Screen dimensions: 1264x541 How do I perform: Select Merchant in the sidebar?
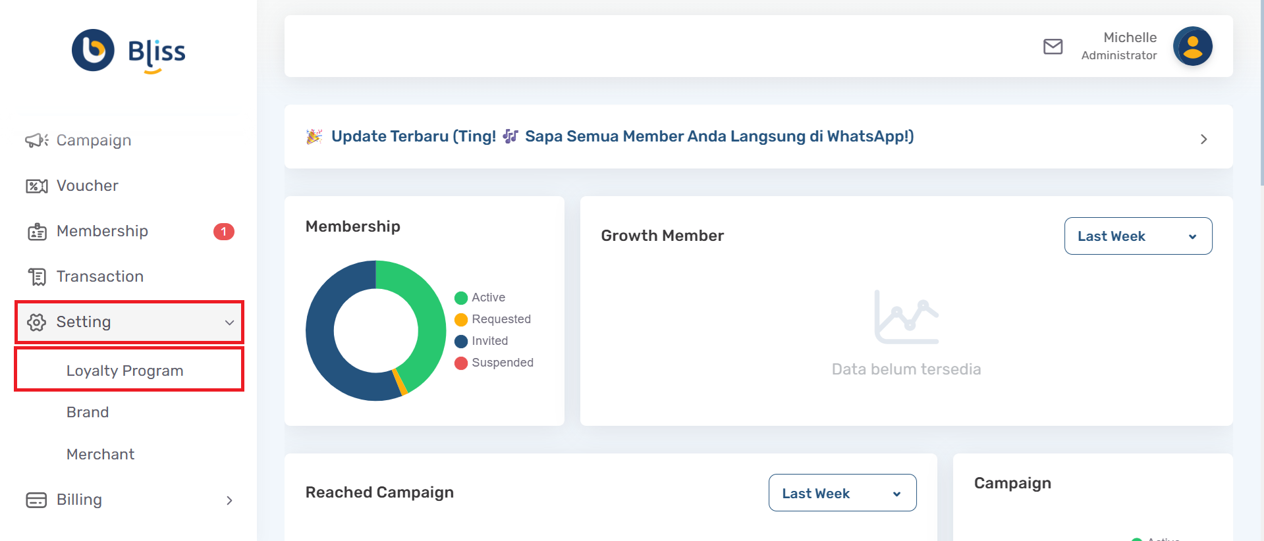pyautogui.click(x=100, y=454)
